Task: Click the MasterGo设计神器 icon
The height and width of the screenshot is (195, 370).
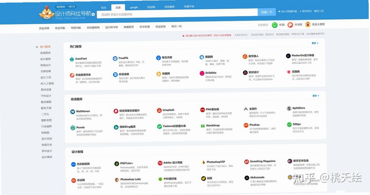Action: [x=288, y=56]
